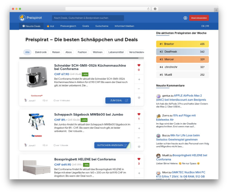Click author avatar on Schneider deal
This screenshot has height=193, width=228.
(x=26, y=100)
